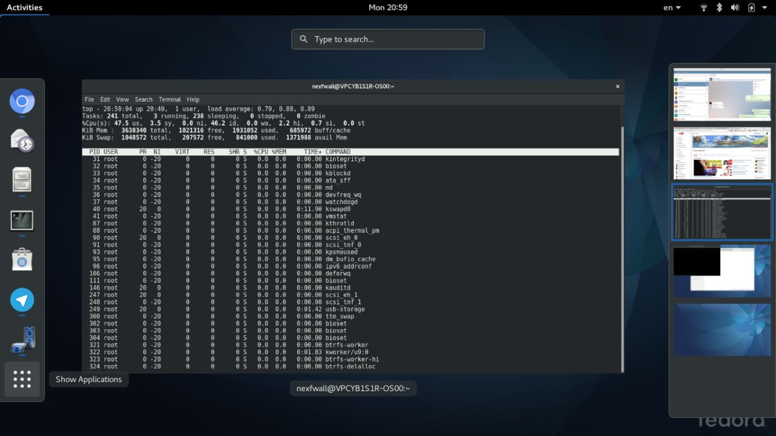The image size is (776, 436).
Task: Click the search magnifier icon
Action: click(304, 39)
